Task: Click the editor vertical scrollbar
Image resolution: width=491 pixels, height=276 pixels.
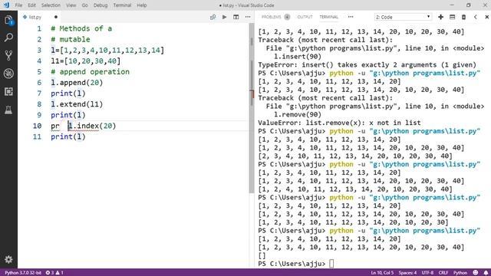Action: tap(252, 108)
